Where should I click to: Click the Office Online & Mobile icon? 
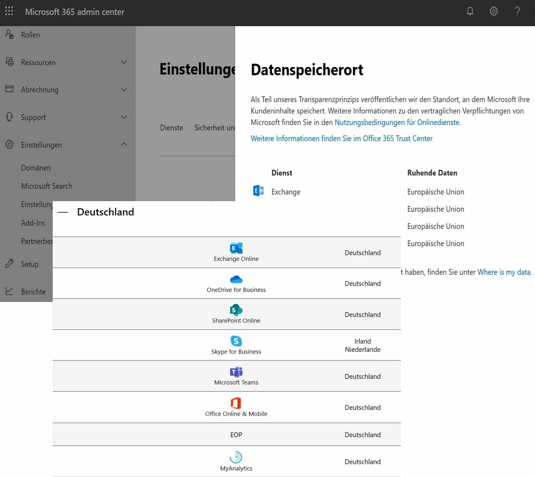(x=236, y=403)
